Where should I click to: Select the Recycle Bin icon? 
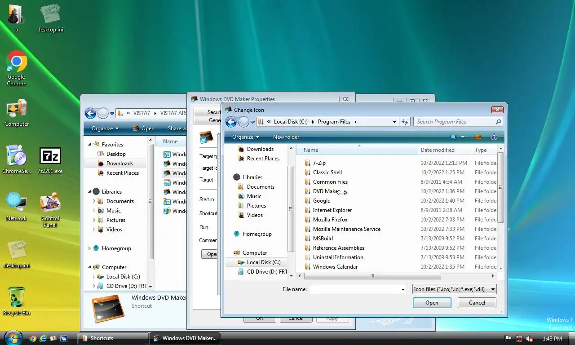tap(17, 301)
